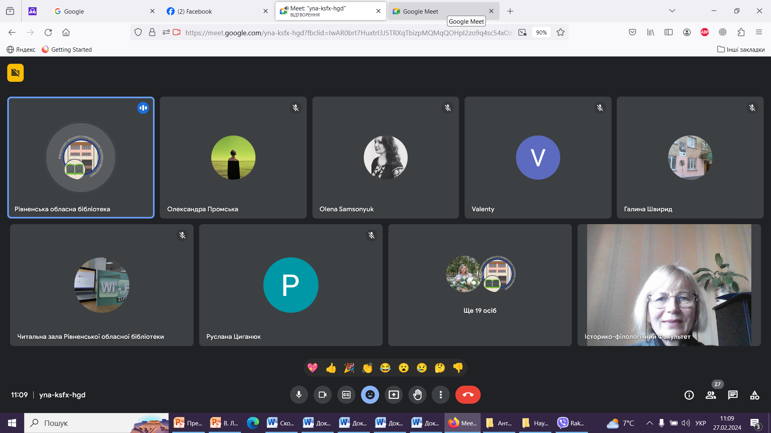Reload the page

(x=48, y=32)
